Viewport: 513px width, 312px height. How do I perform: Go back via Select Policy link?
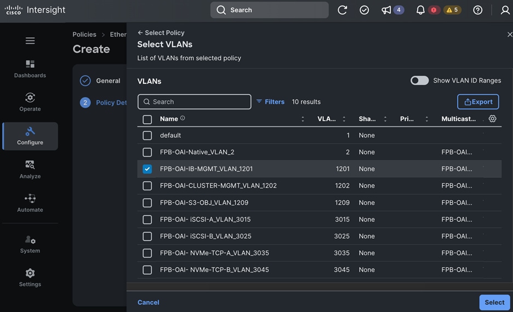[164, 33]
